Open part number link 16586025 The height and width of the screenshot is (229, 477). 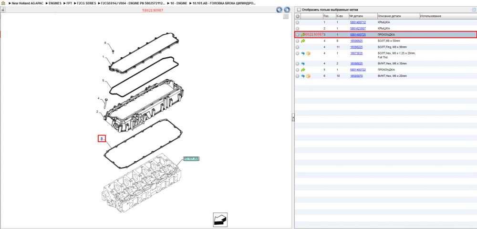(356, 64)
